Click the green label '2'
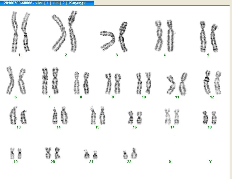Viewport: 232px width, 179px height. click(x=66, y=55)
